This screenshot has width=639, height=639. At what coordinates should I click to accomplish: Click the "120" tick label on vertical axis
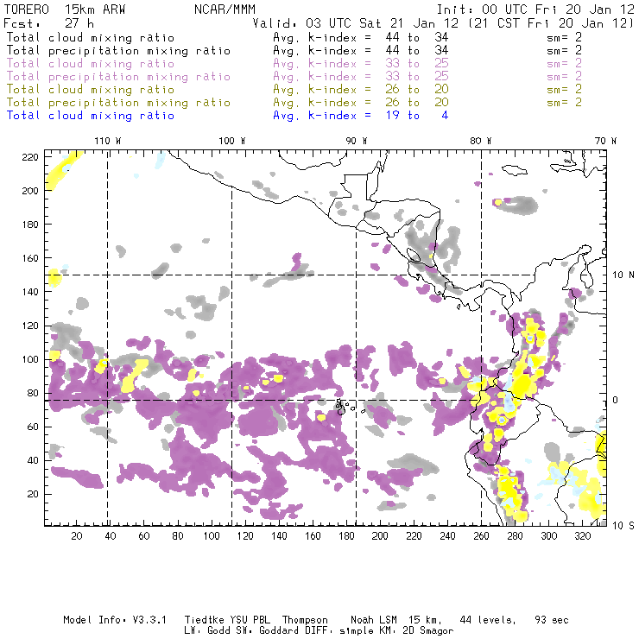click(x=30, y=326)
